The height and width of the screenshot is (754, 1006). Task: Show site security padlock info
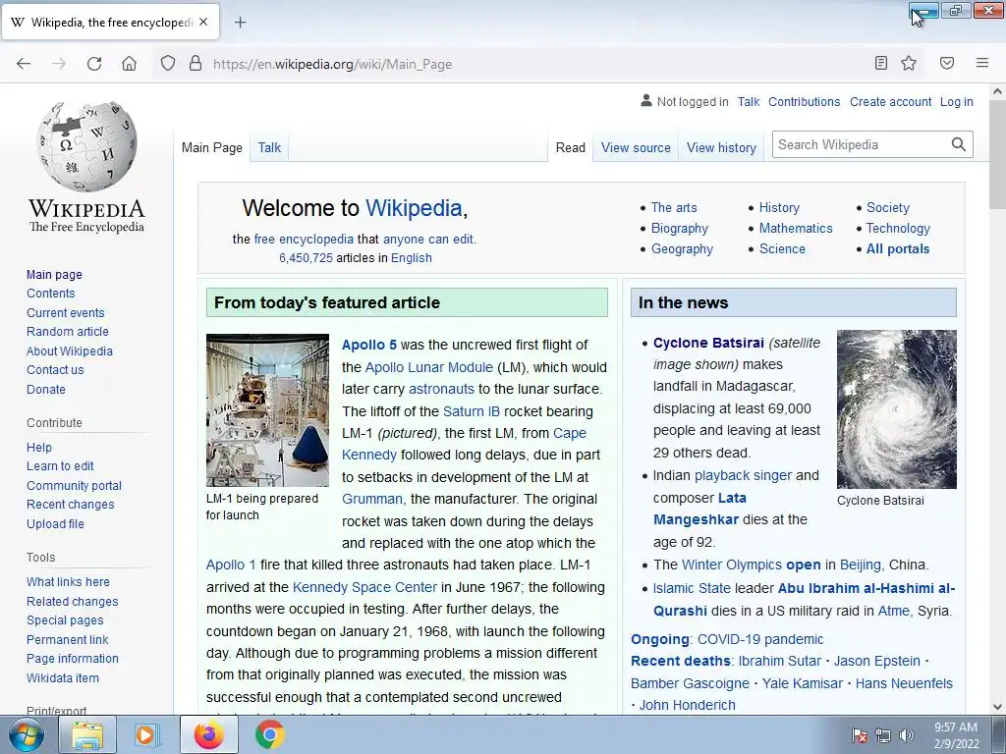point(196,64)
